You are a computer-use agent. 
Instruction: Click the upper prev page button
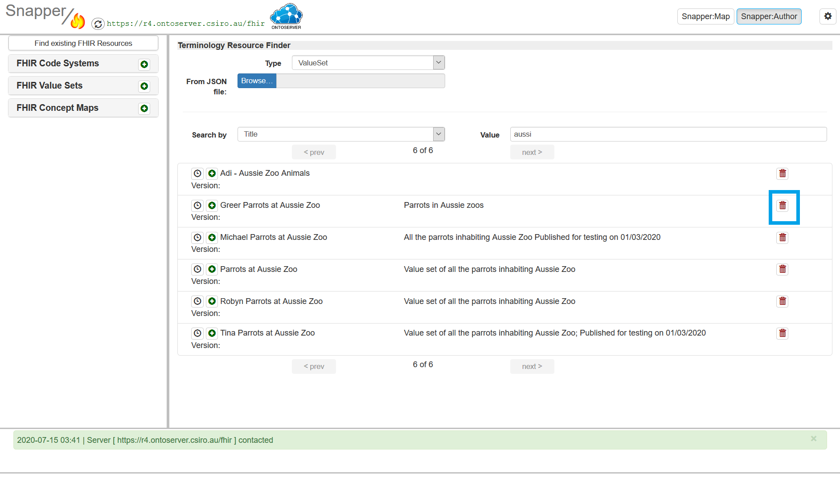314,152
